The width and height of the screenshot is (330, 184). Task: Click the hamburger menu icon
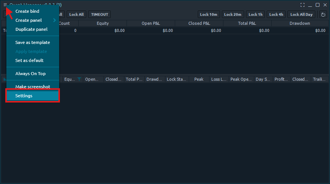click(x=5, y=5)
